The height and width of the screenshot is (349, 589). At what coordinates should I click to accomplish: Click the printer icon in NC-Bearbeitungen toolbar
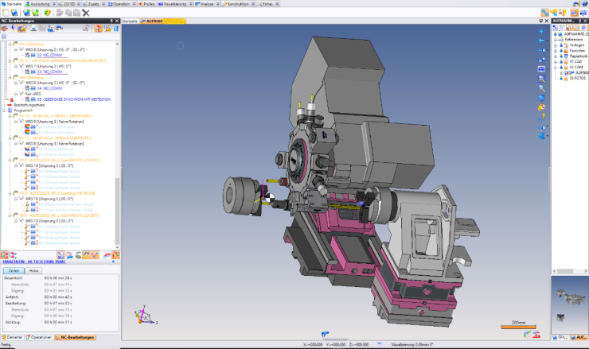tap(33, 29)
